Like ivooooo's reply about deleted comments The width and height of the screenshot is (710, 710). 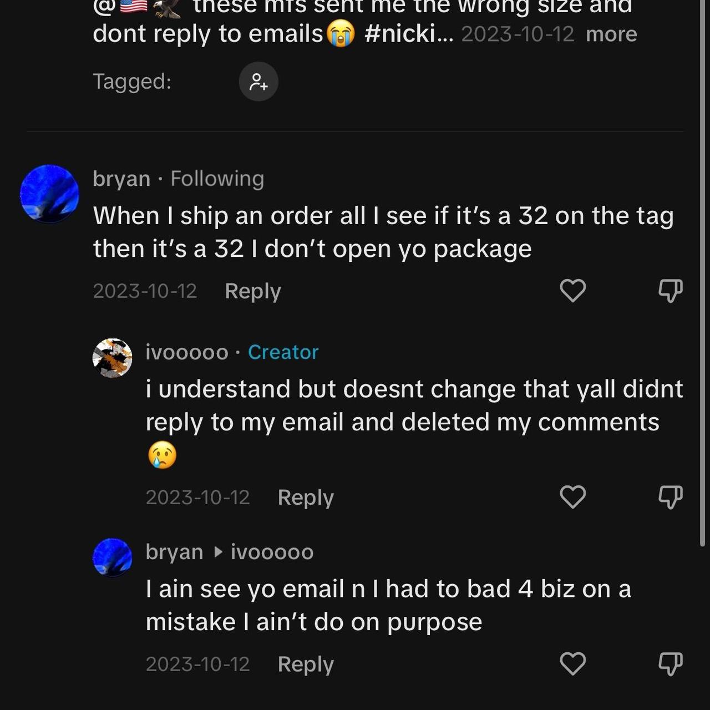[572, 497]
